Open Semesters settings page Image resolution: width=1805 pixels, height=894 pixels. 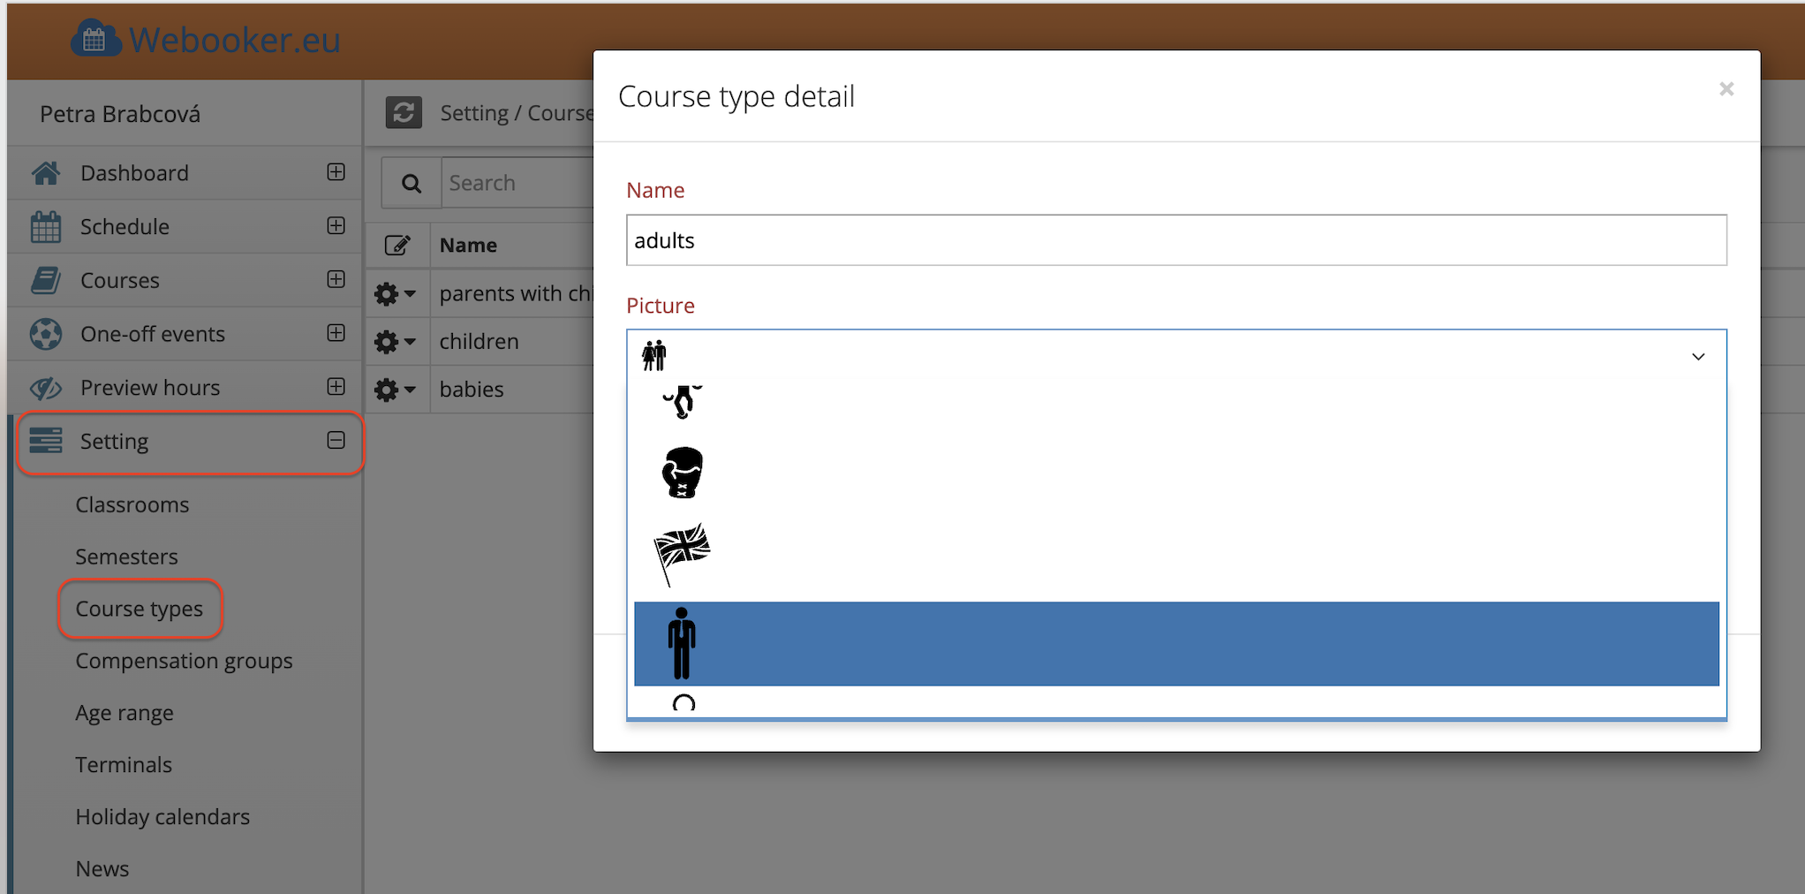tap(126, 557)
